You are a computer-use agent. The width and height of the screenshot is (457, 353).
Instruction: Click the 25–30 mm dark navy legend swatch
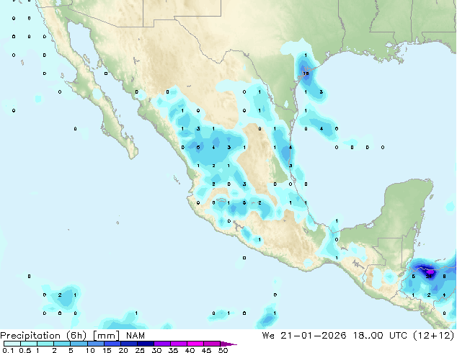click(x=145, y=344)
